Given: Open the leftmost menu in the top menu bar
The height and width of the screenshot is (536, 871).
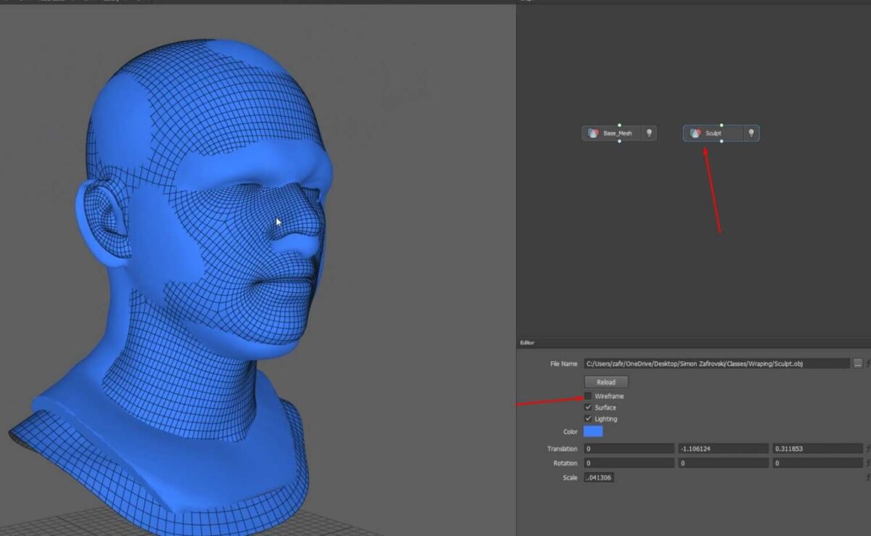Looking at the screenshot, I should tap(7, 3).
